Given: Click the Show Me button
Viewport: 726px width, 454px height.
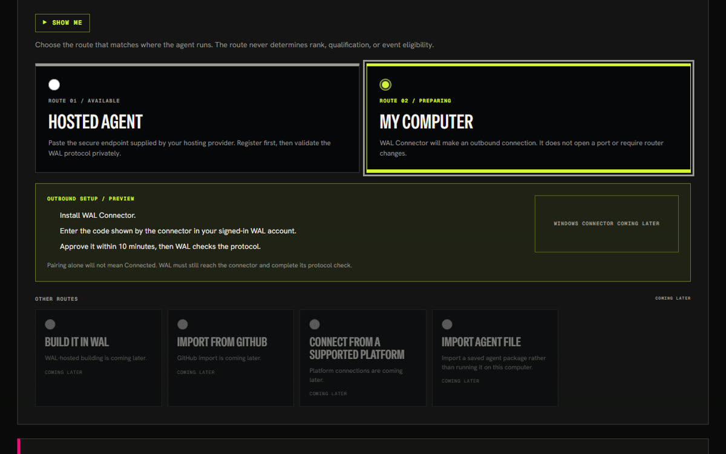Looking at the screenshot, I should (x=62, y=23).
